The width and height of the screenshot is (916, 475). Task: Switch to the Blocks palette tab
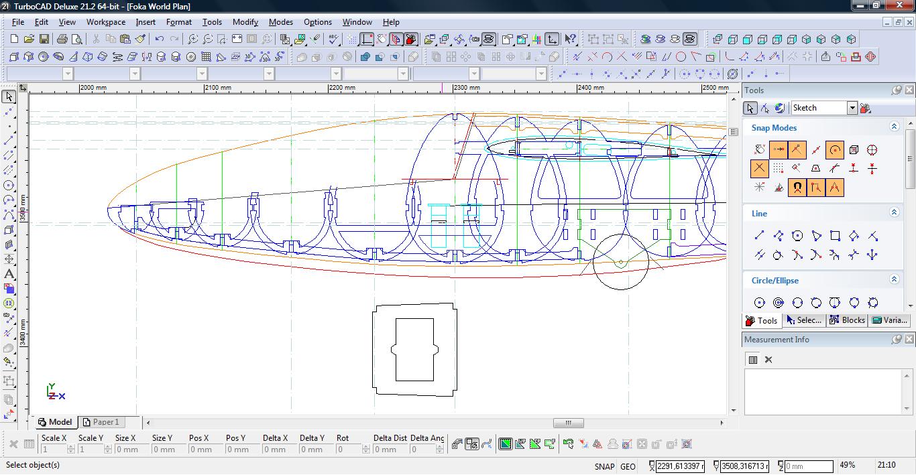pos(848,320)
